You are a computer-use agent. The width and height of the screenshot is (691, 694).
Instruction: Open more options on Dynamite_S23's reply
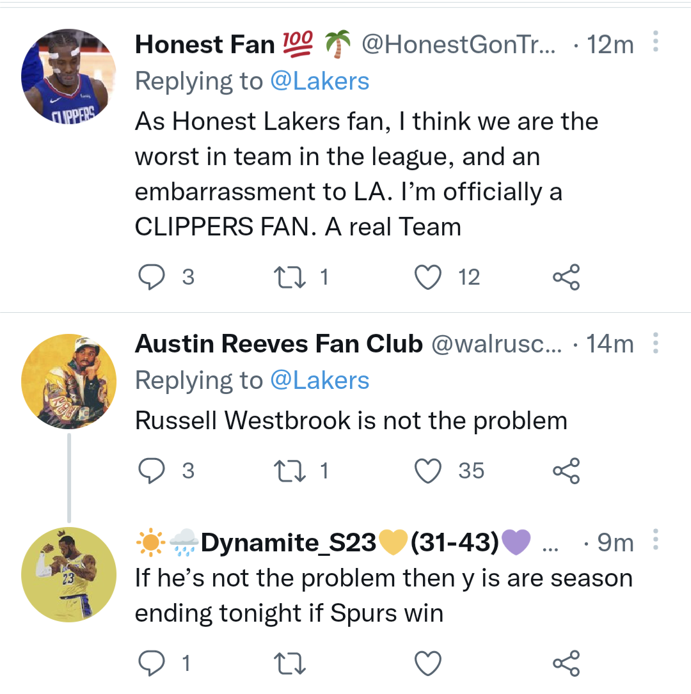(x=655, y=540)
